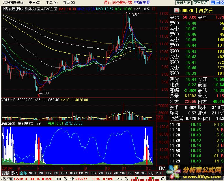
Task: Switch to the ASI indicator
Action: (x=101, y=173)
